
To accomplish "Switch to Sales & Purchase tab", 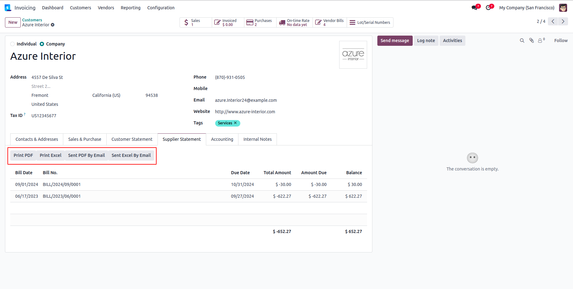I will pos(85,139).
